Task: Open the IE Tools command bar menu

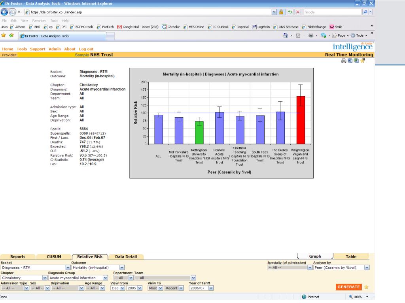Action: [359, 36]
